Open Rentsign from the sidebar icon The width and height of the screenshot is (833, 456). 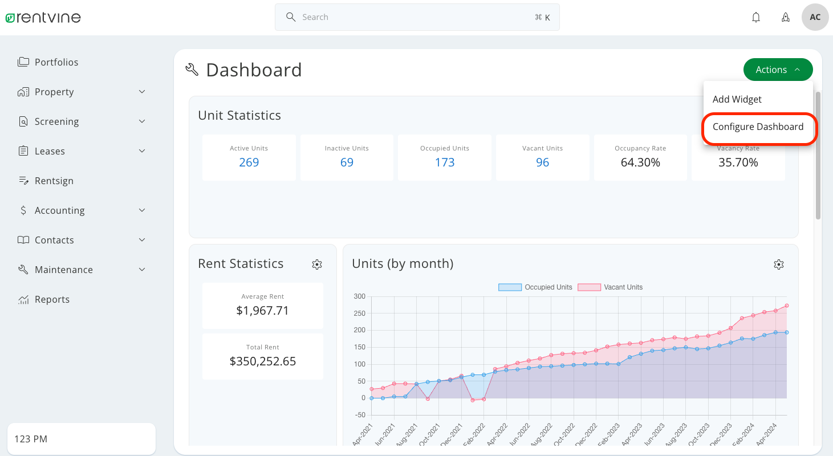pos(23,180)
